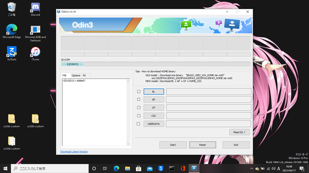Screen dimensions: 309x173
Task: Click the CP file path field
Action: coord(209,108)
